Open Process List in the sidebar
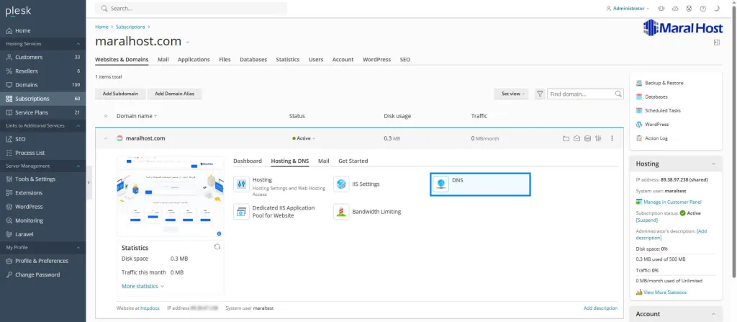 tap(42, 153)
